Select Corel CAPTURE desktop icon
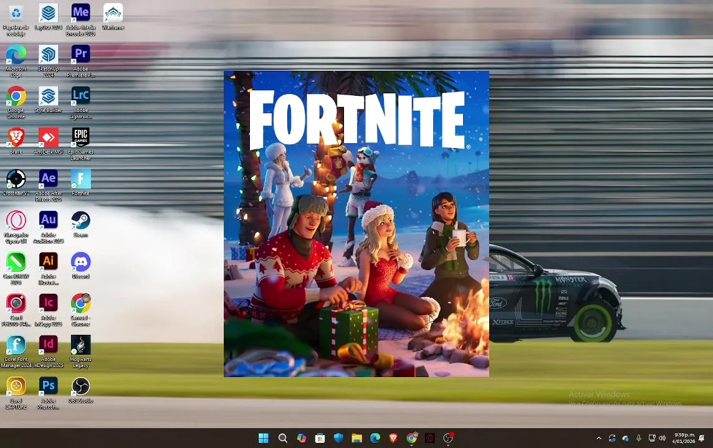Image resolution: width=713 pixels, height=448 pixels. pos(16,393)
